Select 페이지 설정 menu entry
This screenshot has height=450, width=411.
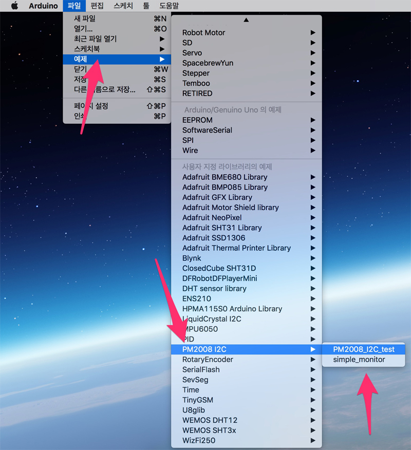pyautogui.click(x=117, y=106)
